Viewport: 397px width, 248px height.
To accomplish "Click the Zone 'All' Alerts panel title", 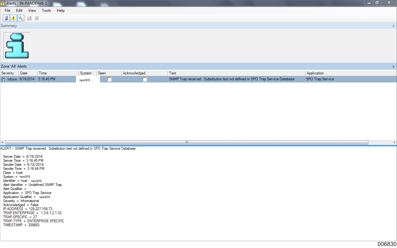I will [x=14, y=66].
